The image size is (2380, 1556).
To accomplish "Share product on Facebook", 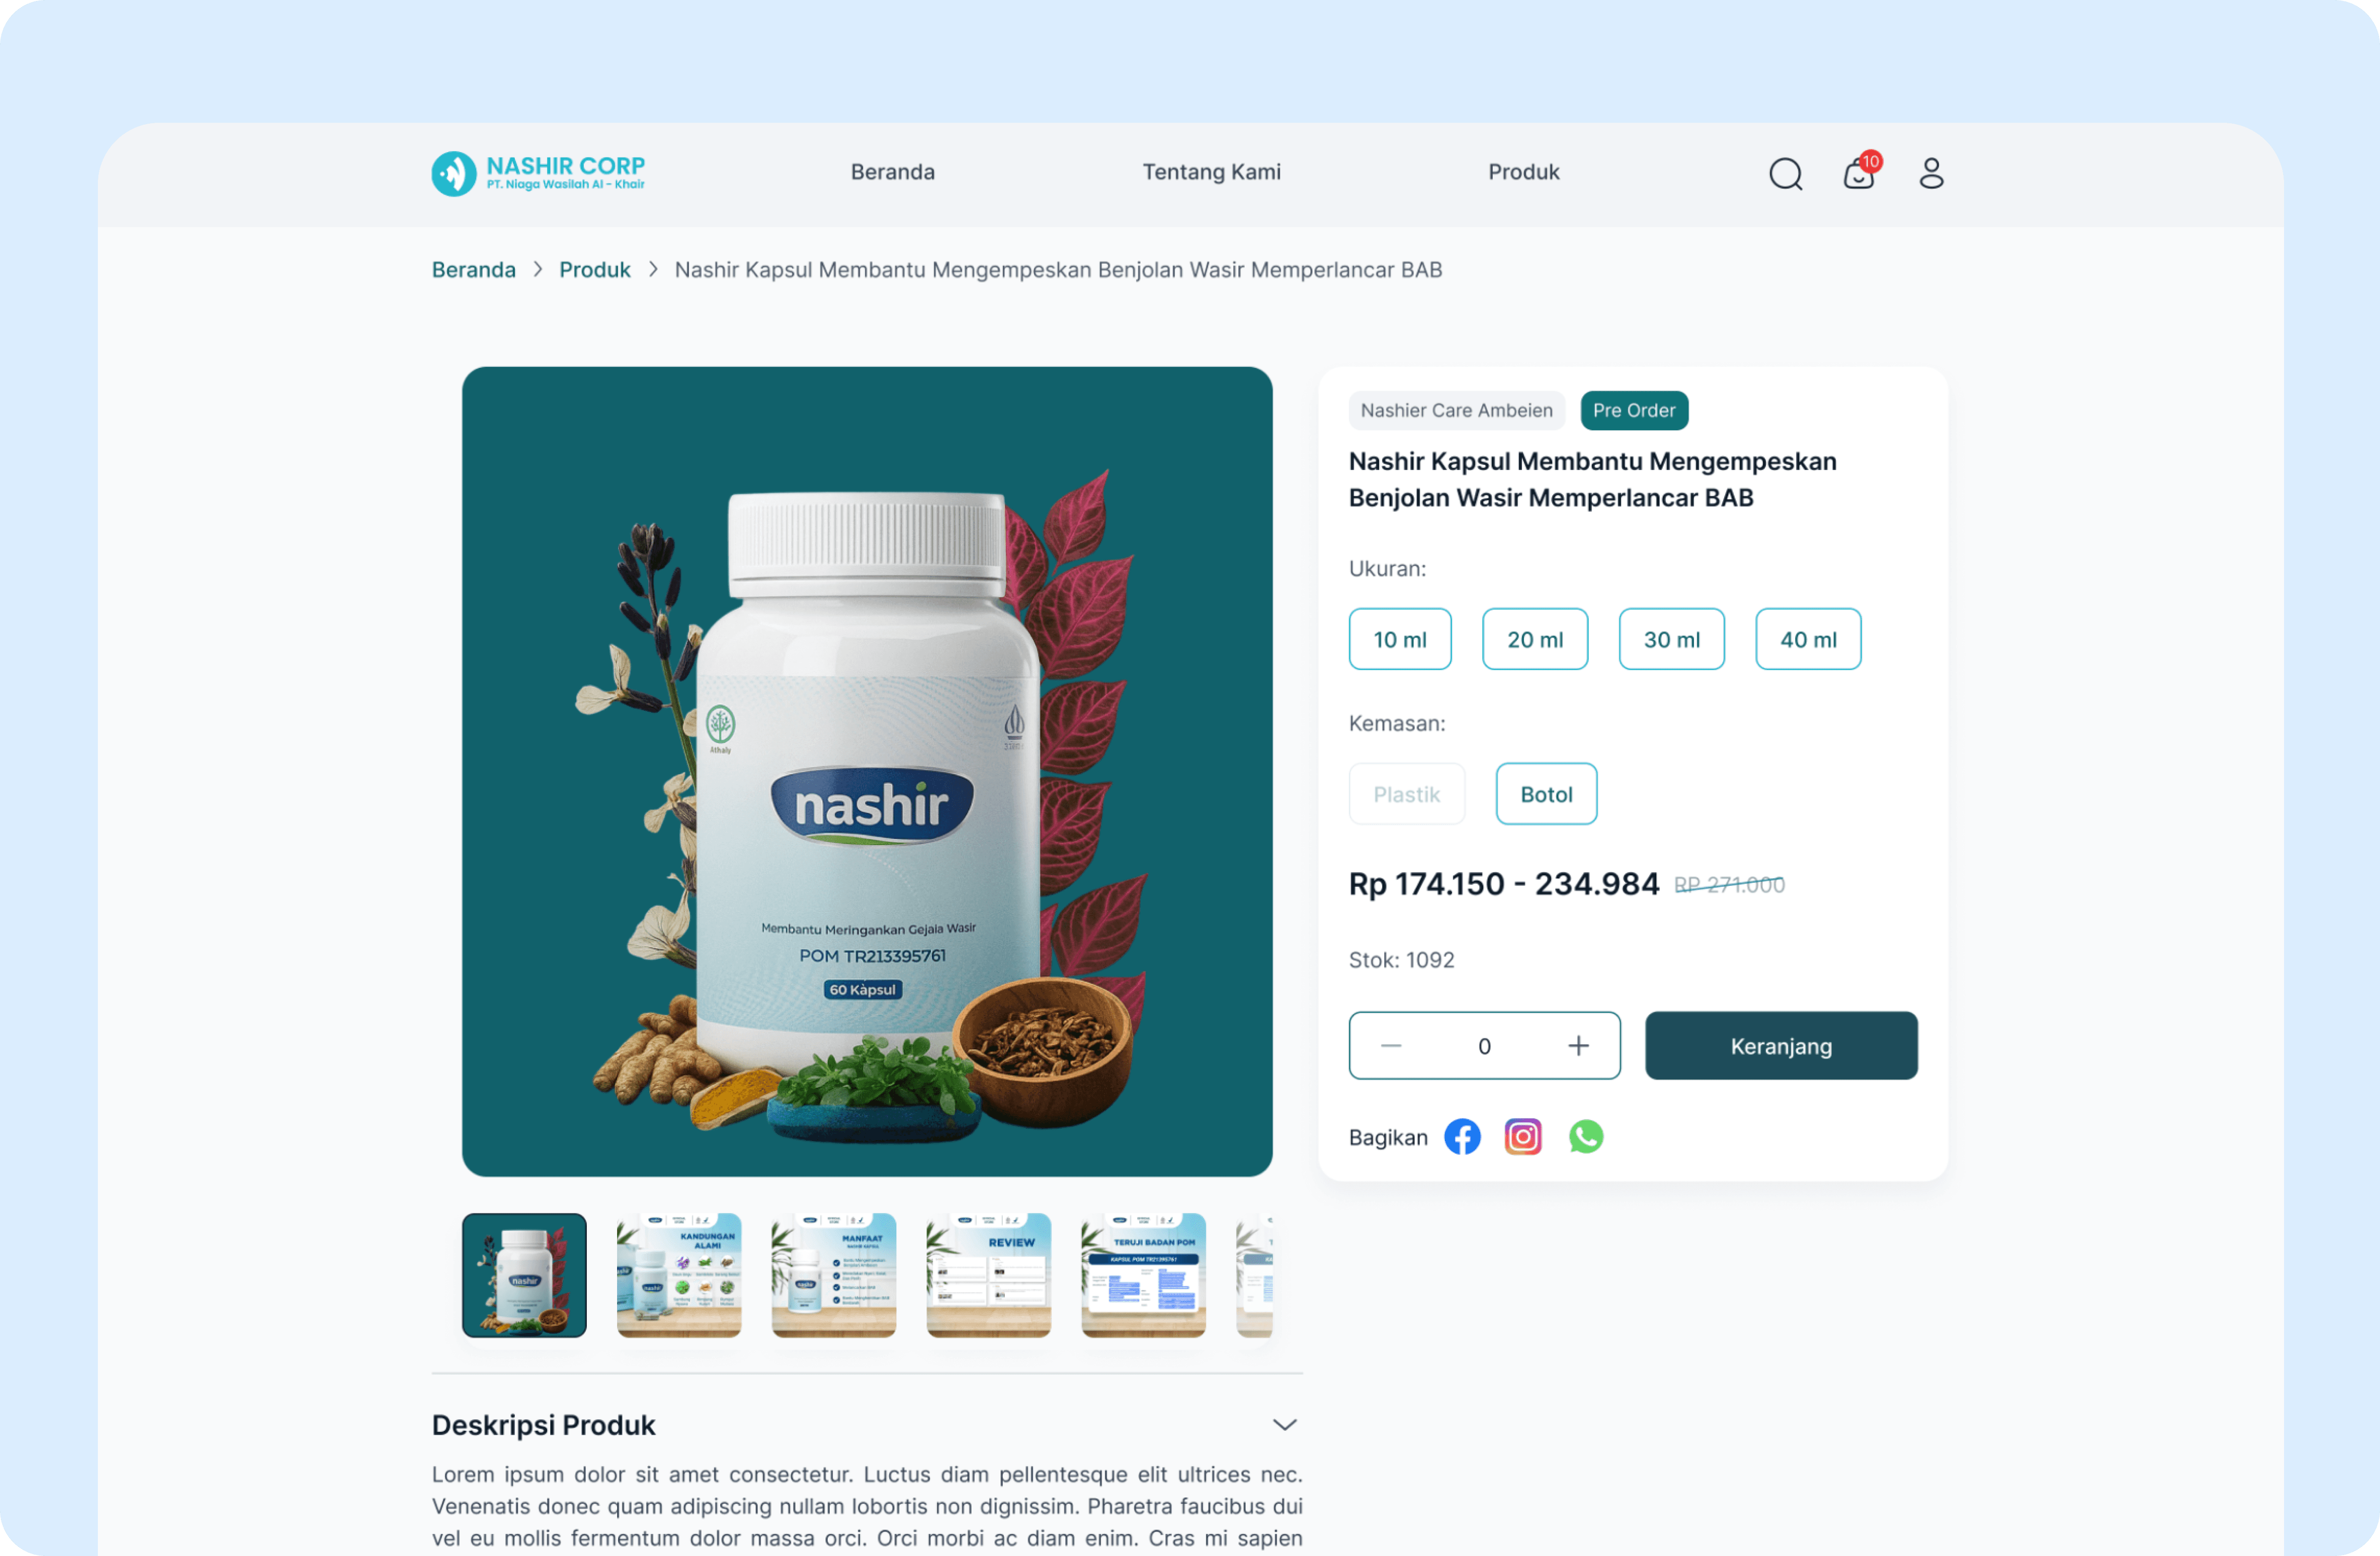I will pos(1462,1137).
